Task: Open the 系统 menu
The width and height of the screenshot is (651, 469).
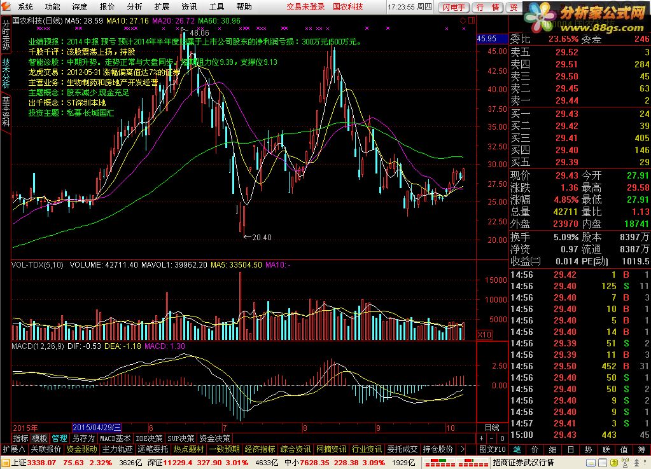Action: pyautogui.click(x=25, y=6)
